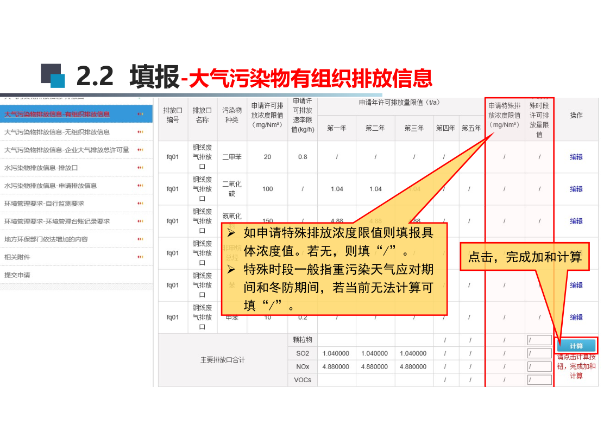Viewport: 610px width, 431px height.
Task: Click NOx third-year total 4.880000
Action: [x=413, y=367]
